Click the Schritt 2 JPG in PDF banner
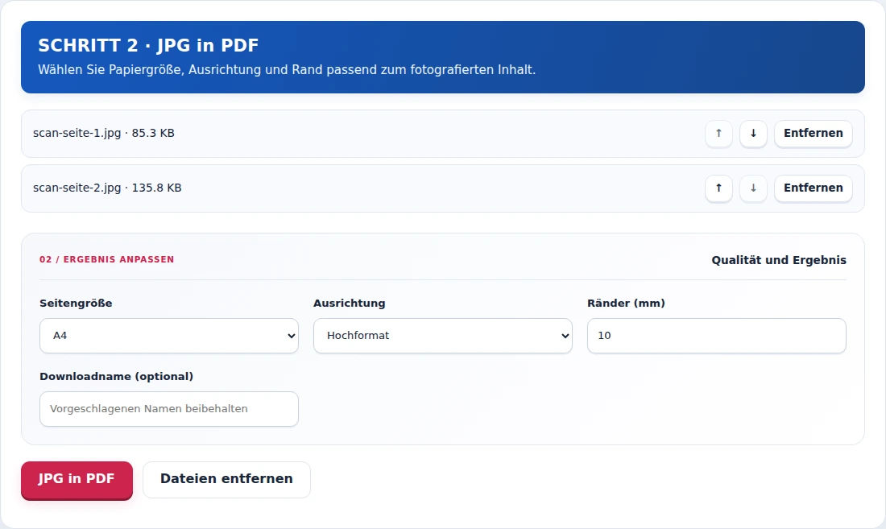The width and height of the screenshot is (886, 529). pos(443,57)
